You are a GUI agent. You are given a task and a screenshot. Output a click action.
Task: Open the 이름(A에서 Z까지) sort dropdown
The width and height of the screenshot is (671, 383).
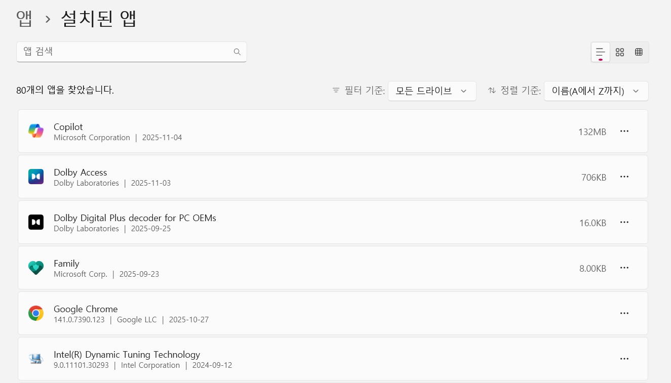(x=596, y=91)
